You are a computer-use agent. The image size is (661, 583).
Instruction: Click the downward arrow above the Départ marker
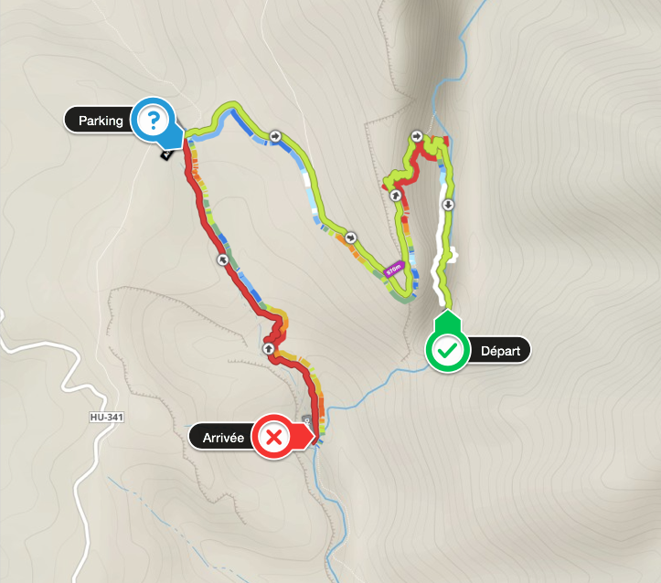click(x=448, y=205)
